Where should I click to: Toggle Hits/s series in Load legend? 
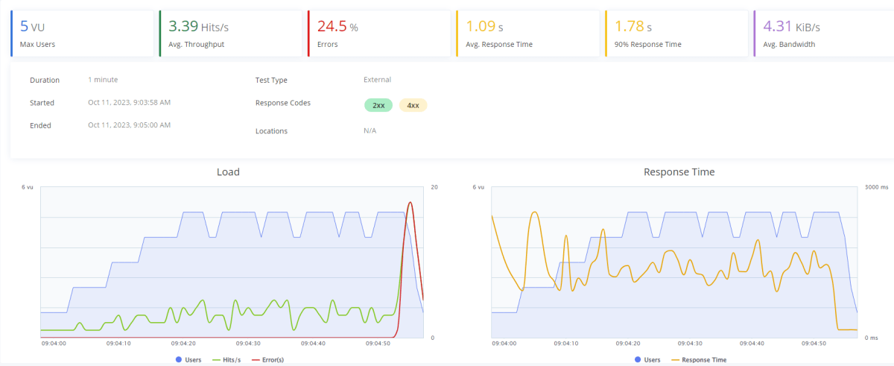227,359
